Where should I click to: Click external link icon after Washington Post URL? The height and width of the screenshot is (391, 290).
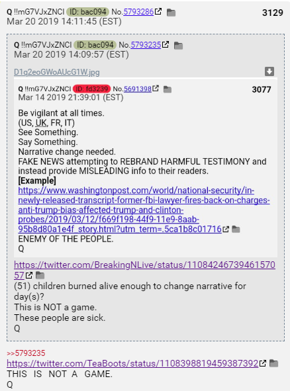(x=226, y=229)
